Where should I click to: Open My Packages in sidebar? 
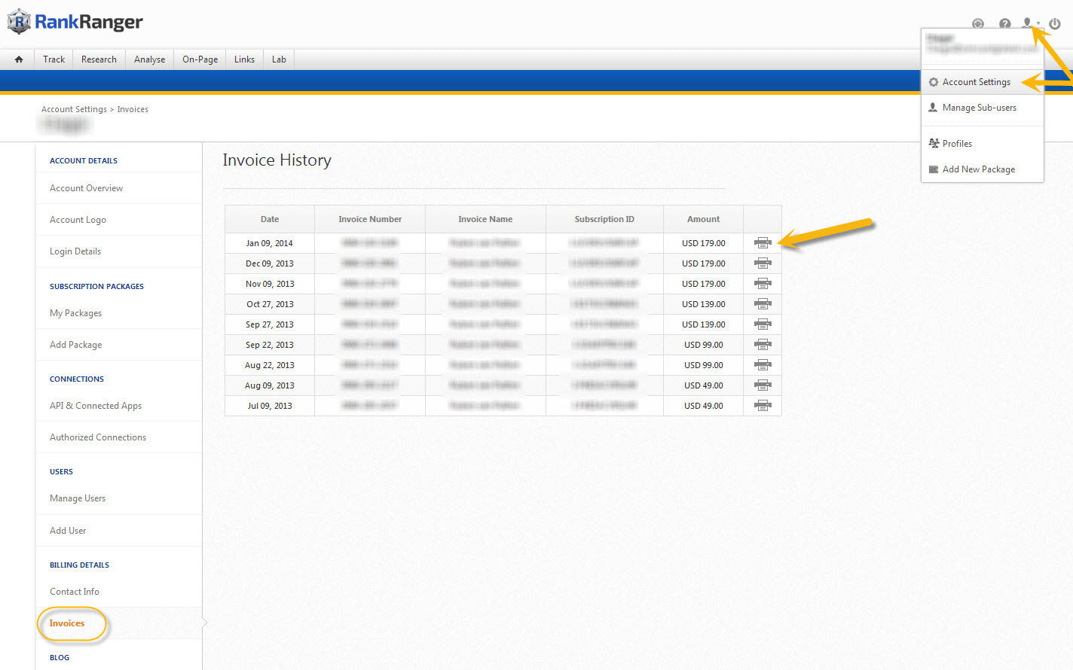coord(75,313)
